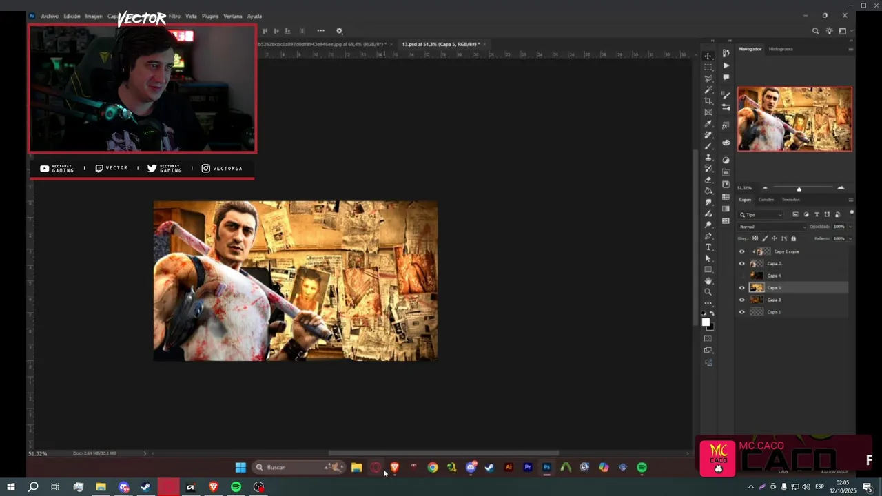Expand the Relleno value dropdown arrow
The image size is (882, 496).
click(850, 238)
